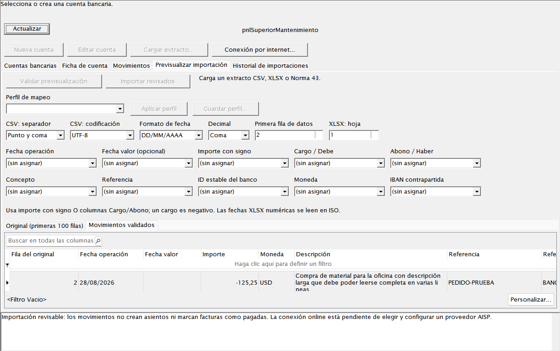Viewport: 560px width, 351px height.
Task: Click the Editar cuenta button
Action: [x=97, y=49]
